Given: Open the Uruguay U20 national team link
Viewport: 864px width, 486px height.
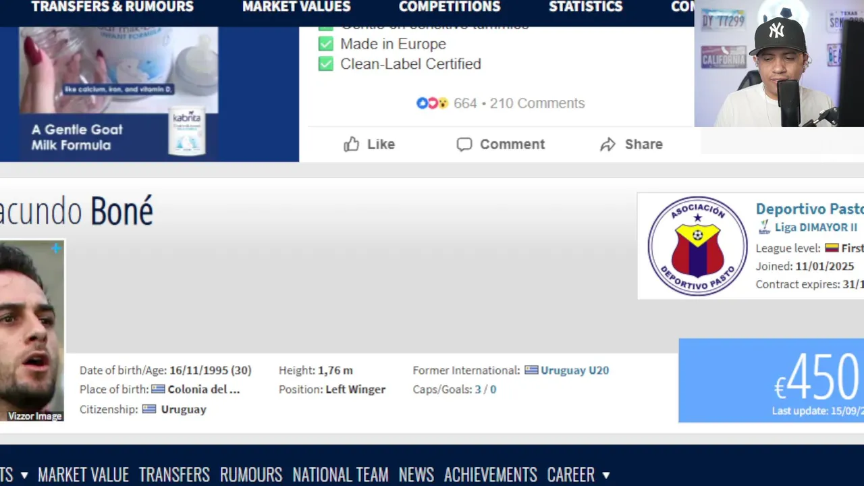Looking at the screenshot, I should [x=575, y=370].
